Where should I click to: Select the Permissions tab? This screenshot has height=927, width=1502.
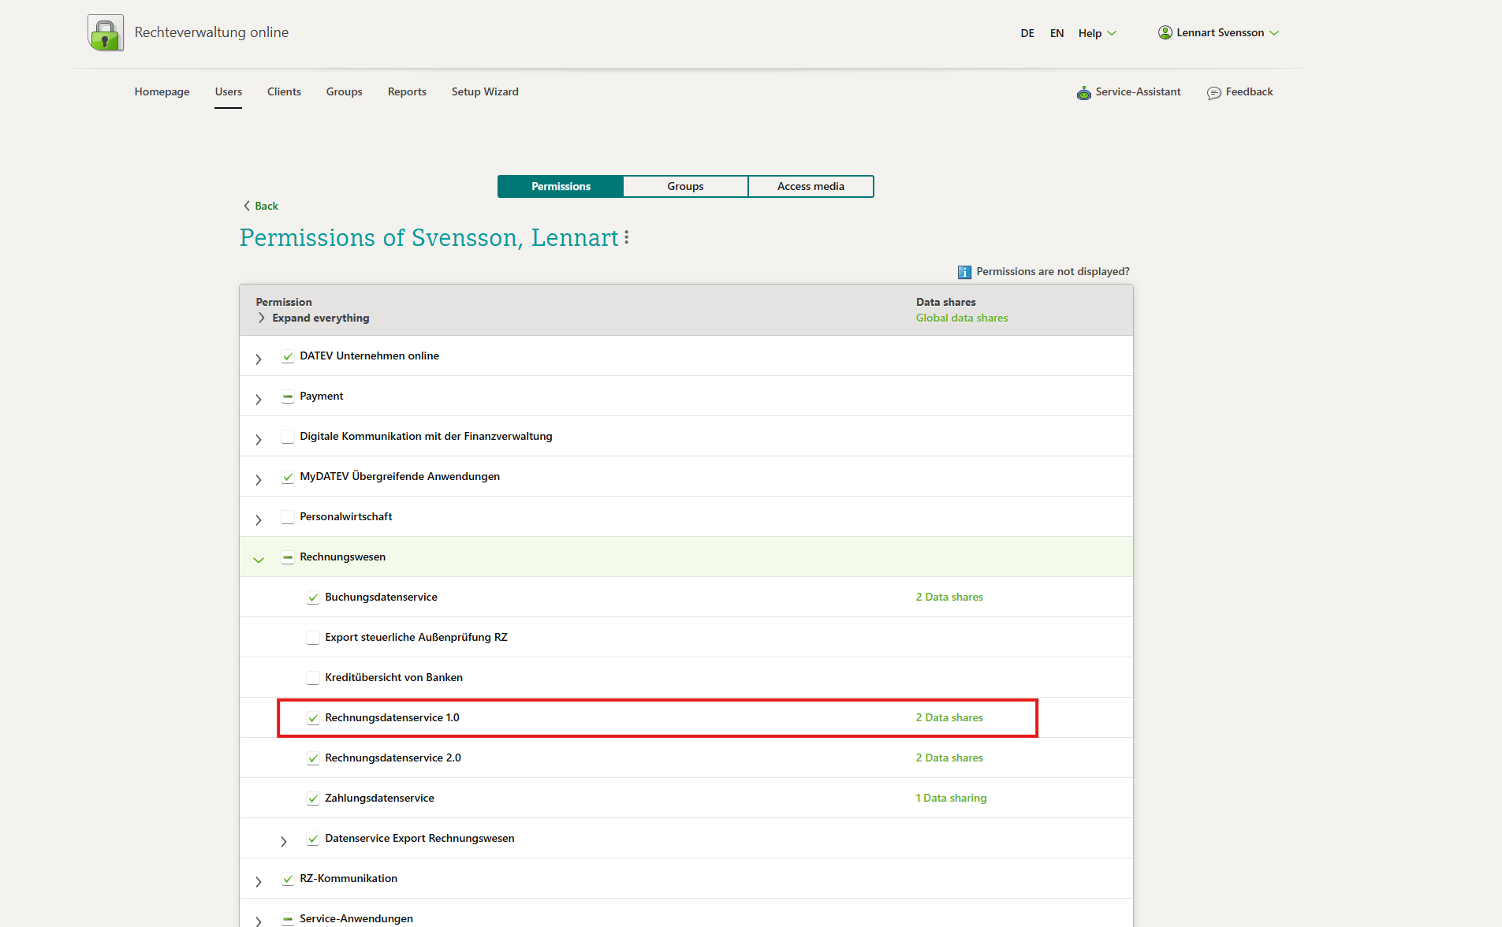561,186
